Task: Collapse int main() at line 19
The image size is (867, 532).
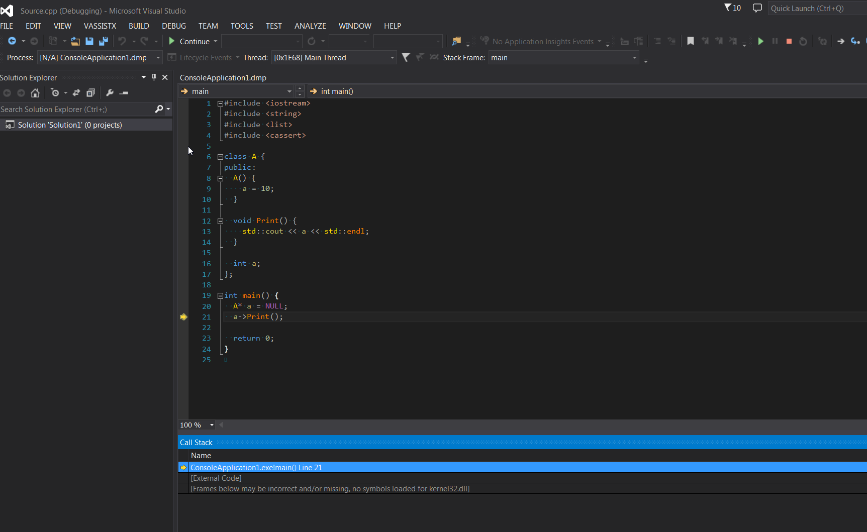Action: (x=220, y=296)
